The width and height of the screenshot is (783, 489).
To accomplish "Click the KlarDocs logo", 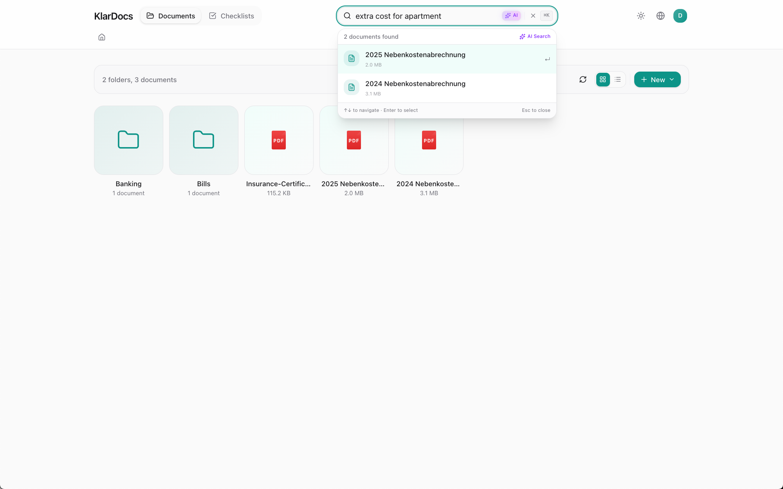I will 114,16.
